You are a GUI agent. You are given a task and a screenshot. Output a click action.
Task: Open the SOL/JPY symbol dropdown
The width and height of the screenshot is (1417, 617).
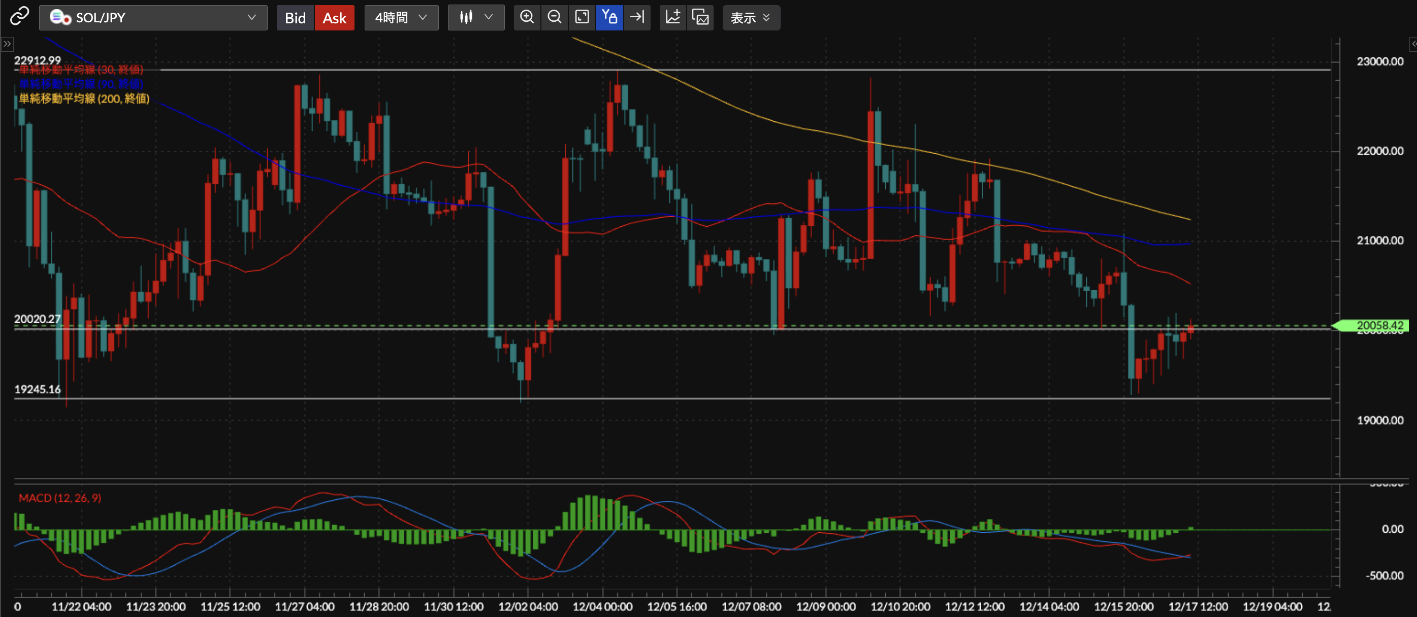153,18
